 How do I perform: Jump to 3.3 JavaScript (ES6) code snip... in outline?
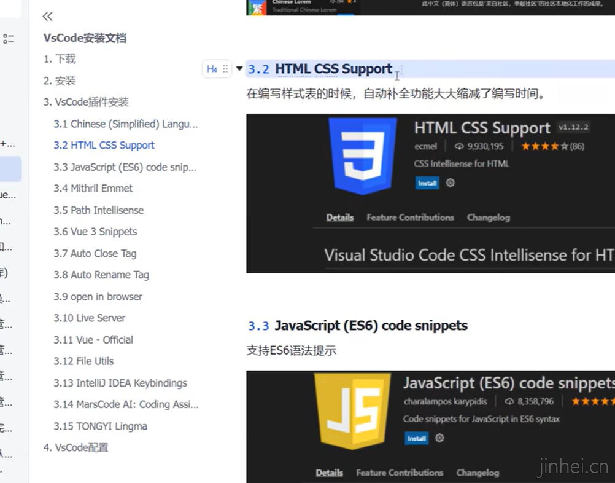[125, 167]
